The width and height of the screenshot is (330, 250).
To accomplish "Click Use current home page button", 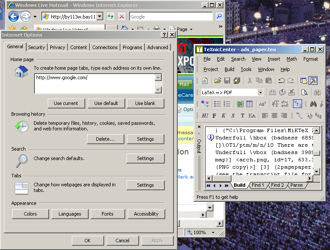I will pos(66,103).
